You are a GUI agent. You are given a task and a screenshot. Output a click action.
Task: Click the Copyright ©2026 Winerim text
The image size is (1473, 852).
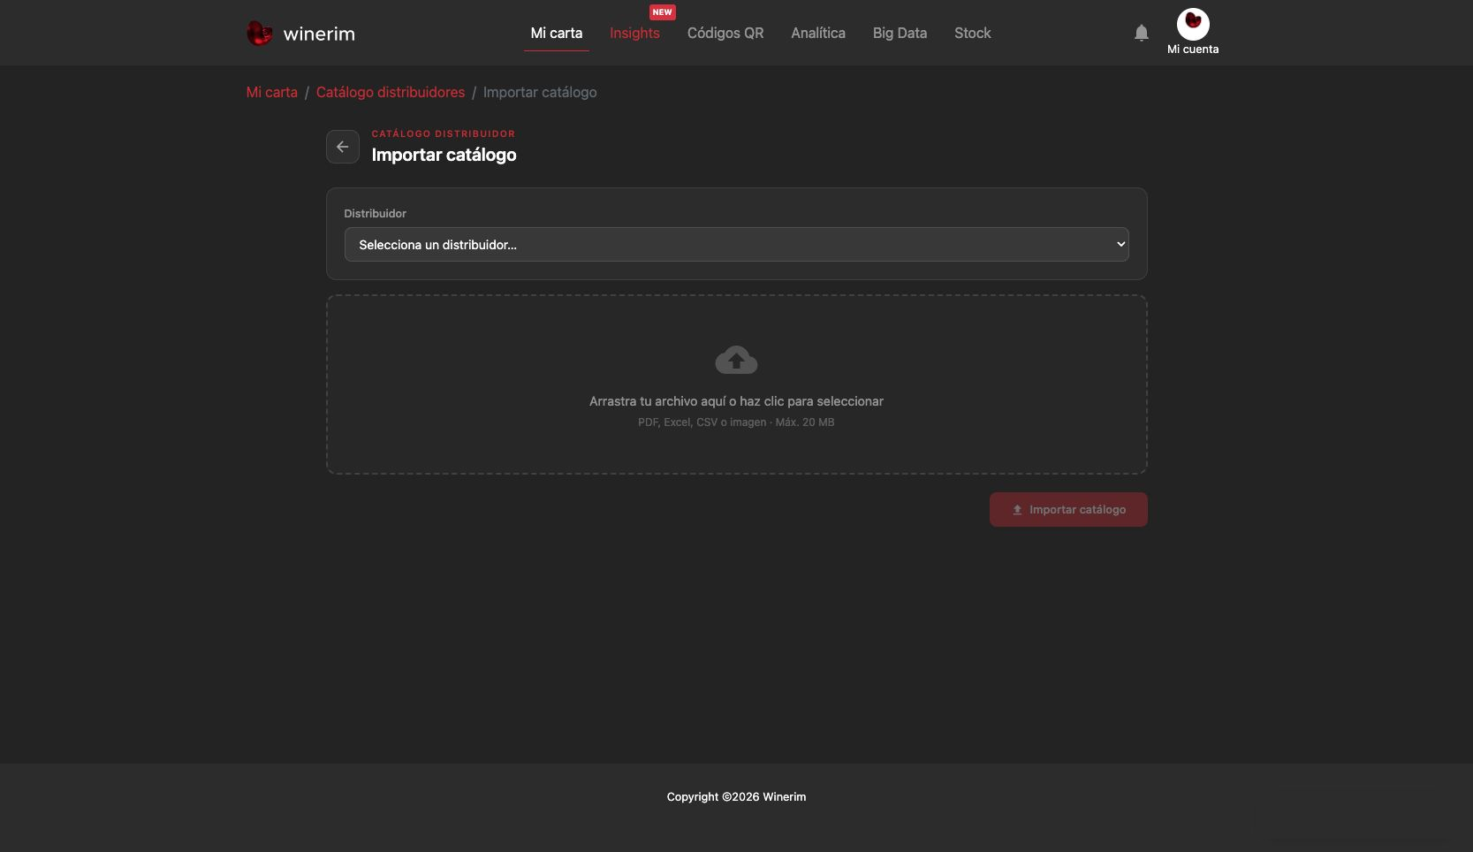click(x=736, y=796)
